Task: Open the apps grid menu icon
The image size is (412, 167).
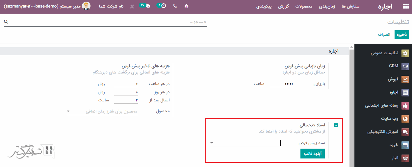Action: [405, 6]
